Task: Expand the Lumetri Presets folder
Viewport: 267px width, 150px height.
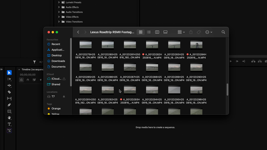Action: [59, 2]
